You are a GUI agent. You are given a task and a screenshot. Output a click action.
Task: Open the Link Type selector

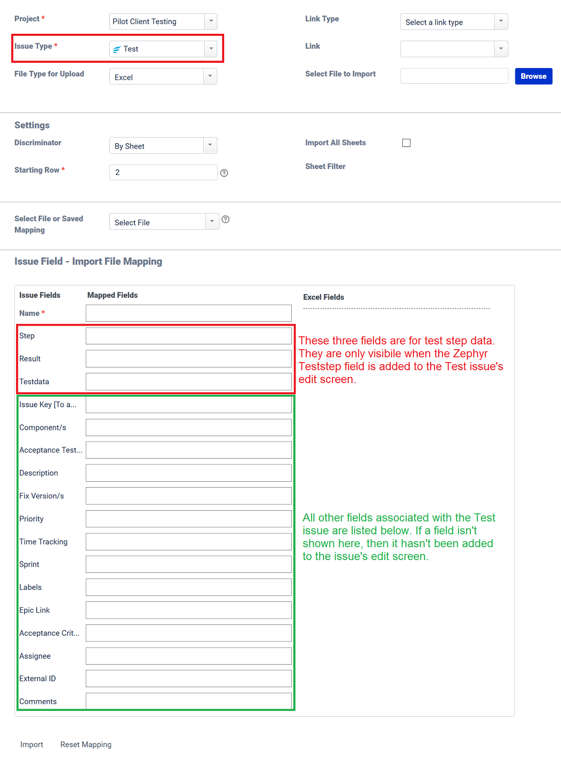[500, 21]
